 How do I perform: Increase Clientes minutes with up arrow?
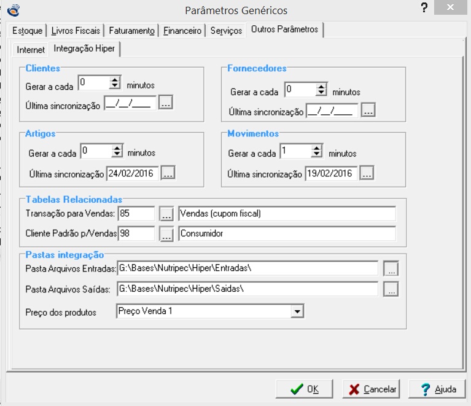pos(115,80)
